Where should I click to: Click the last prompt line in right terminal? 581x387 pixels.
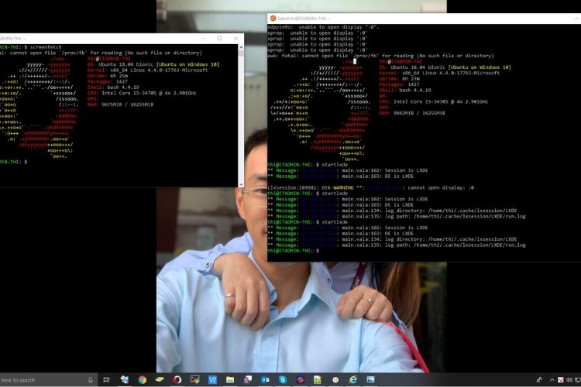click(293, 251)
